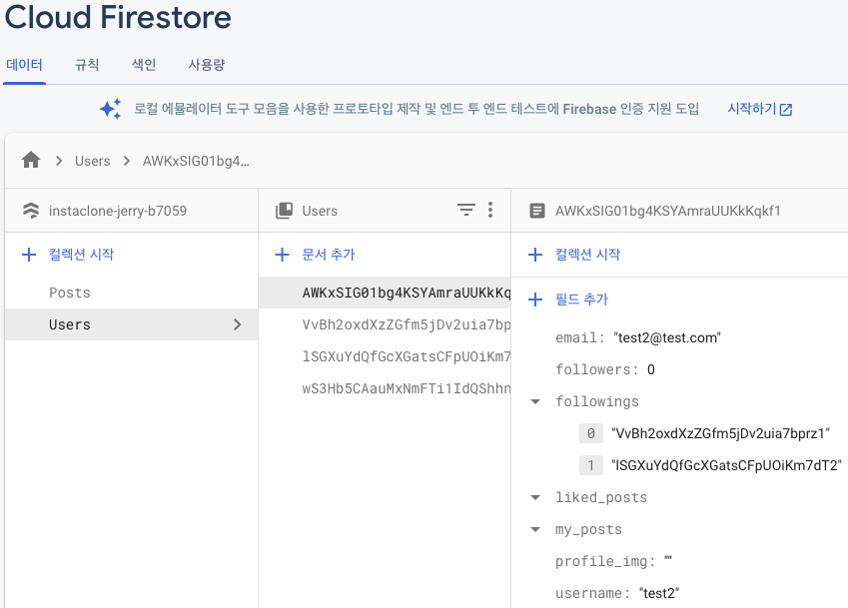Switch to the 규칙 tab

[x=87, y=65]
